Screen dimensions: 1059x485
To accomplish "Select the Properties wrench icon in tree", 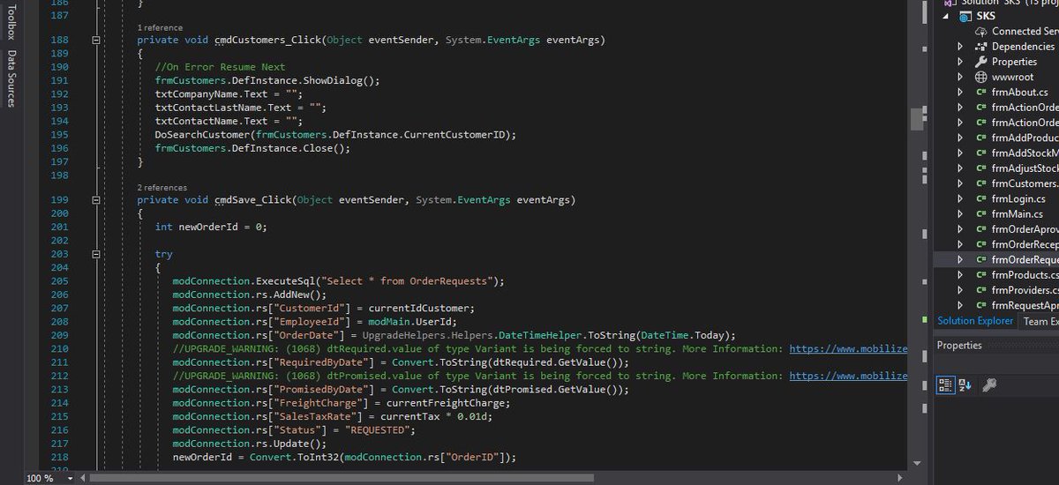I will tap(981, 62).
